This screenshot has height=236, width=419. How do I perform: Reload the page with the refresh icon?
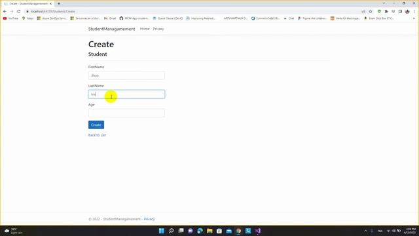pyautogui.click(x=19, y=12)
